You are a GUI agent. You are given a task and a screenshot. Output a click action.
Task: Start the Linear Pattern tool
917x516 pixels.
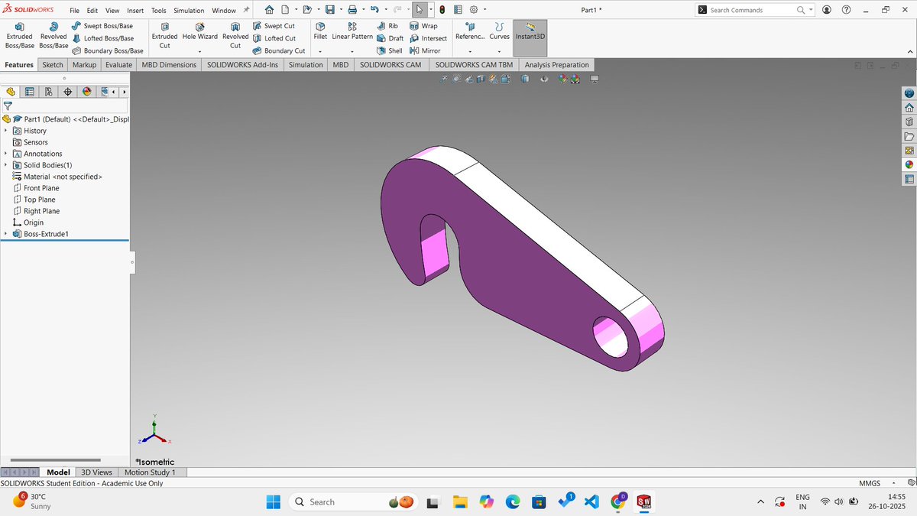click(352, 32)
